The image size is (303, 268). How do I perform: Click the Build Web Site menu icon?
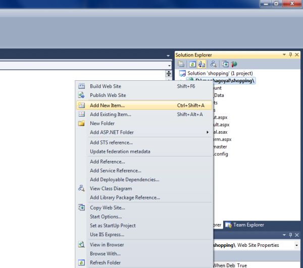point(81,86)
